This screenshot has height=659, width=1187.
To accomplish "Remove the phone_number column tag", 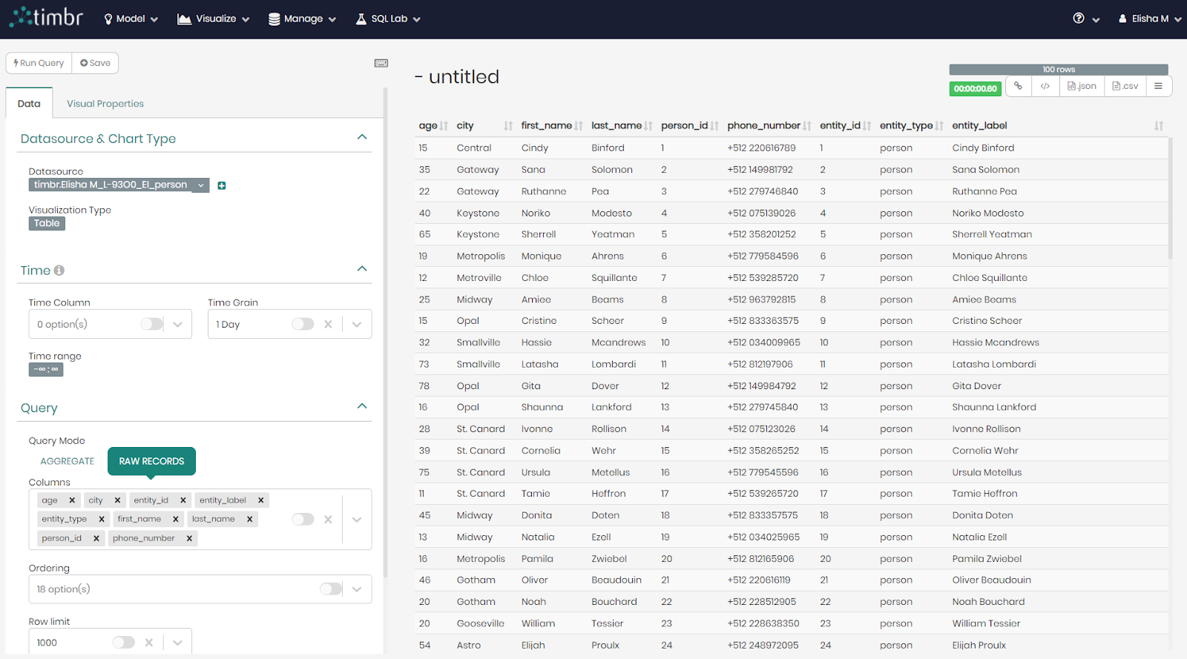I will (189, 538).
